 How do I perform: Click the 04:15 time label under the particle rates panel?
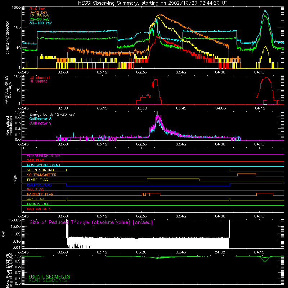click(260, 108)
